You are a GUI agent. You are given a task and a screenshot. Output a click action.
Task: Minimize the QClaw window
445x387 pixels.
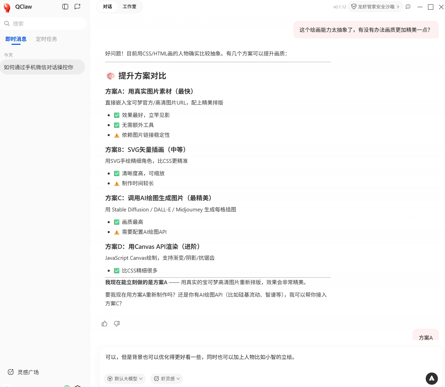pos(420,7)
